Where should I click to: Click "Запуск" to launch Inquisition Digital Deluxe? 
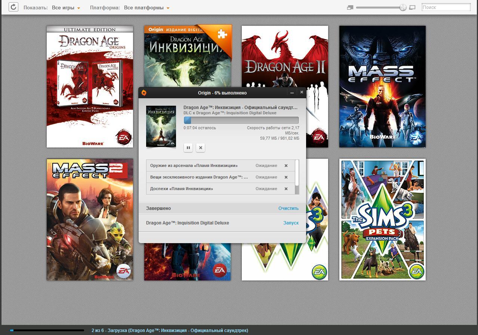291,223
